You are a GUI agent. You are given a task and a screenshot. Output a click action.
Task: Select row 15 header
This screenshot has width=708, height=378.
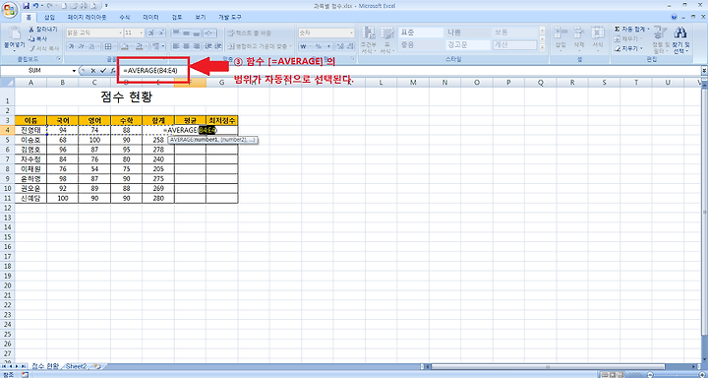[7, 237]
